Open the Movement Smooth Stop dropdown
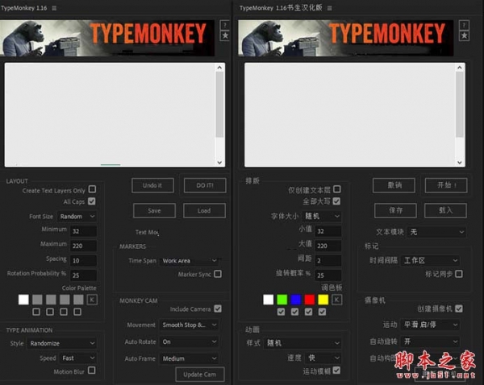The height and width of the screenshot is (385, 484). [189, 325]
